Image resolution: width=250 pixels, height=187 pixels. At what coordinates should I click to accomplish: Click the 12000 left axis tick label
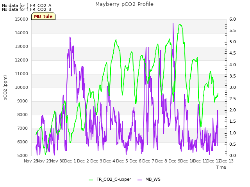21,60
